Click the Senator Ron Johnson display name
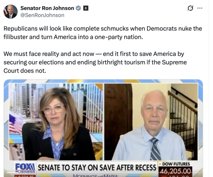 click(x=47, y=8)
